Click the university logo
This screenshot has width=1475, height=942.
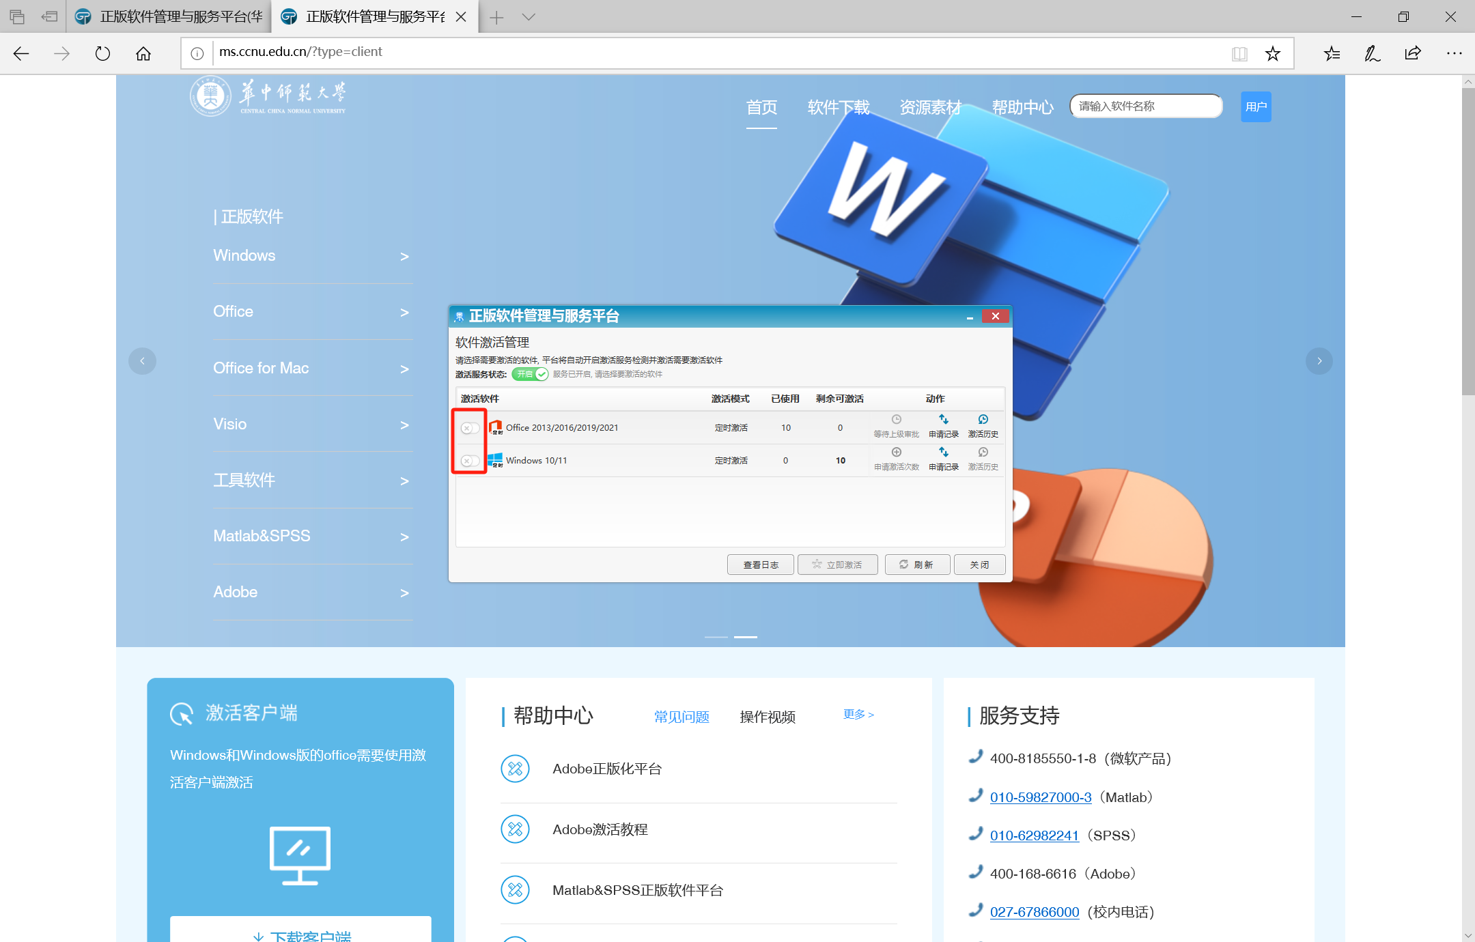tap(268, 96)
